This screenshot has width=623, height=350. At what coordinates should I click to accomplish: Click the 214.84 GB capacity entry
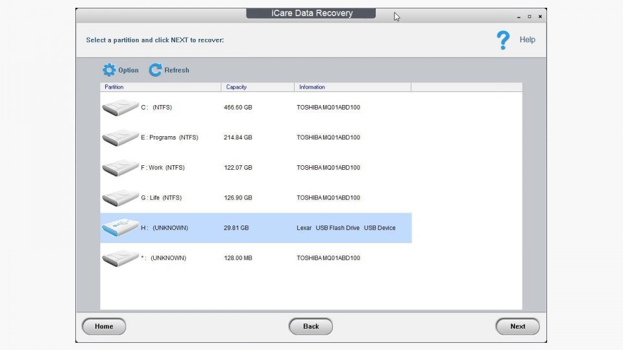tap(238, 137)
